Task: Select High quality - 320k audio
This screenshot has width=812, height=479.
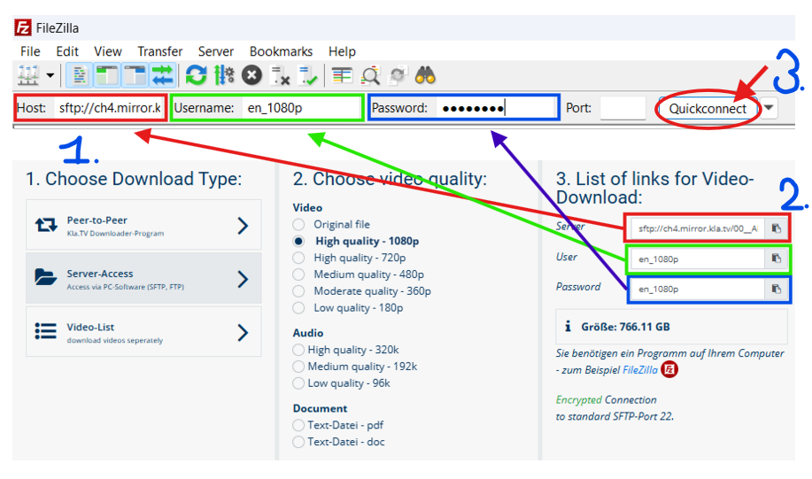Action: click(x=298, y=351)
